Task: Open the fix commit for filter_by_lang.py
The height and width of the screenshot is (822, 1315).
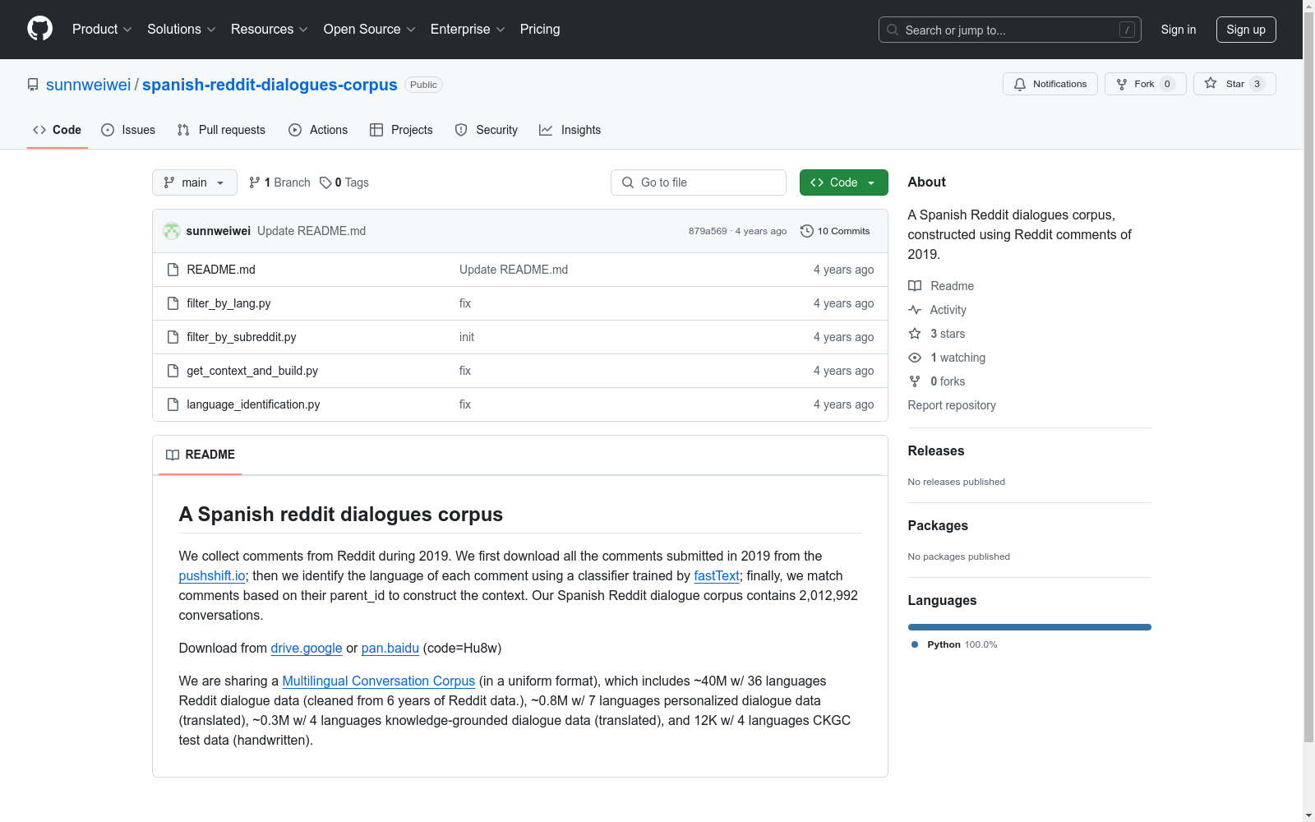Action: point(465,303)
